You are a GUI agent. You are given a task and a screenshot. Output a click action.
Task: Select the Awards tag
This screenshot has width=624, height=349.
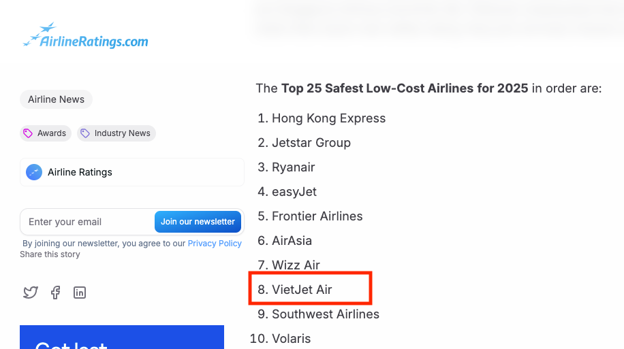[x=46, y=133]
